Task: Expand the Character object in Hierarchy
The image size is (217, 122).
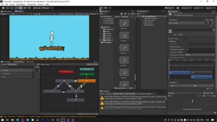Action: point(143,21)
